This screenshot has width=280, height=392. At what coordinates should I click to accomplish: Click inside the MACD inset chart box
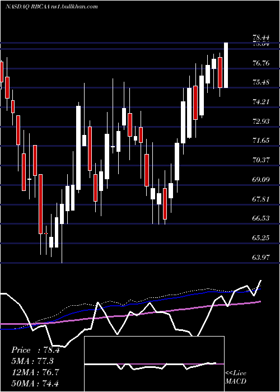click(x=154, y=364)
